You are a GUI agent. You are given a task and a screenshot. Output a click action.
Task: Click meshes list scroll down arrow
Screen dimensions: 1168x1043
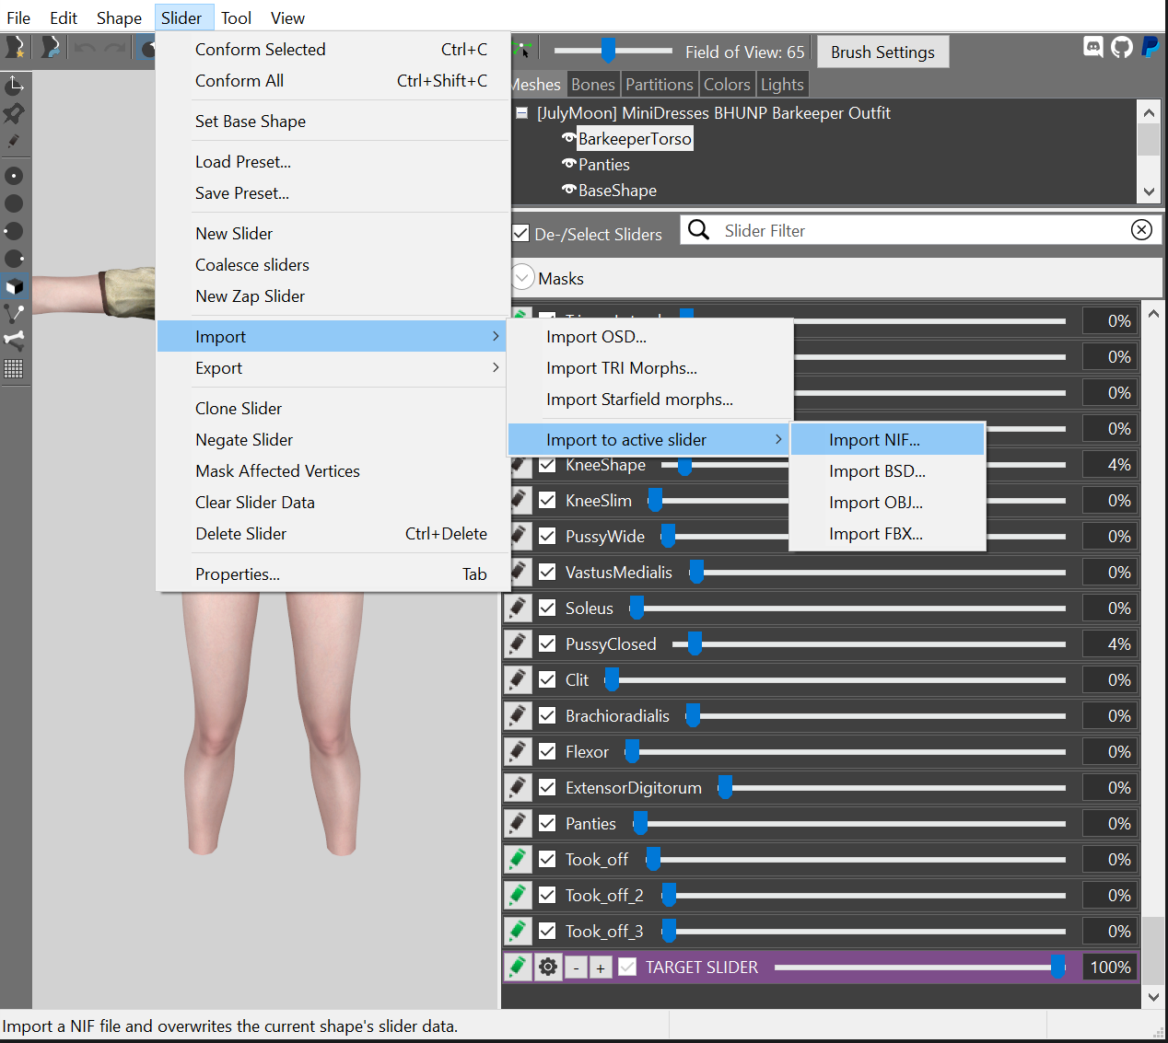pos(1149,191)
